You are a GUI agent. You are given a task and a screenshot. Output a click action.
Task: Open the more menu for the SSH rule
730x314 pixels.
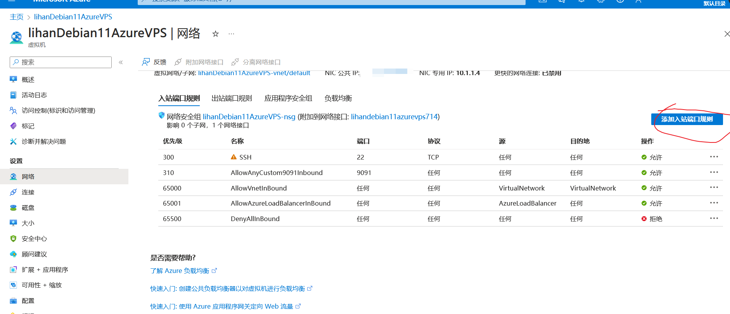[714, 157]
